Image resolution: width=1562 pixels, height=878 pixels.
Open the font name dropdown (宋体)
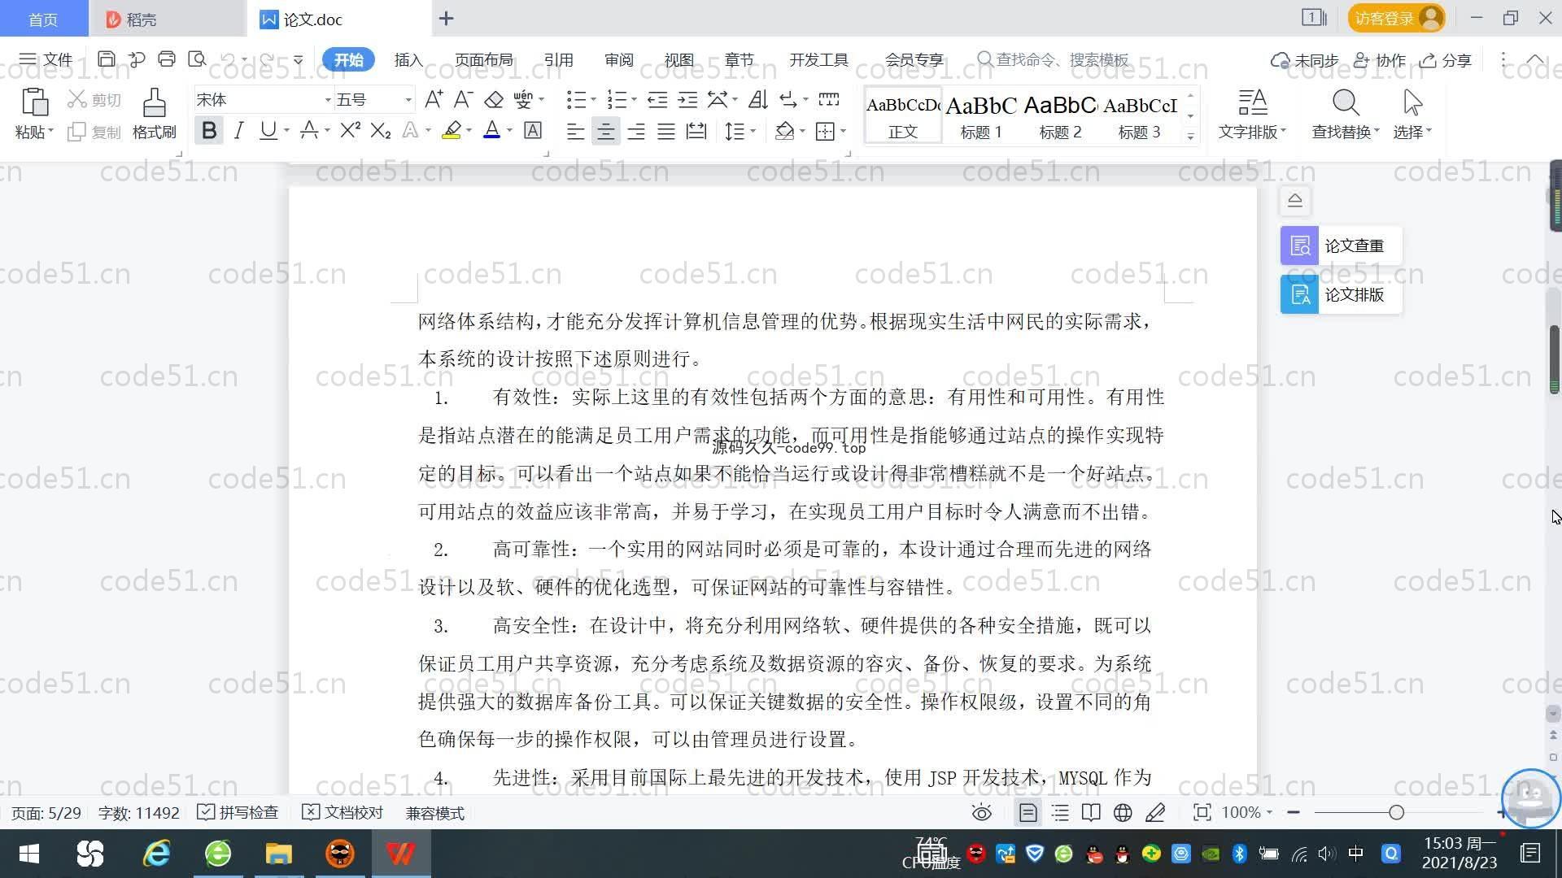(328, 100)
